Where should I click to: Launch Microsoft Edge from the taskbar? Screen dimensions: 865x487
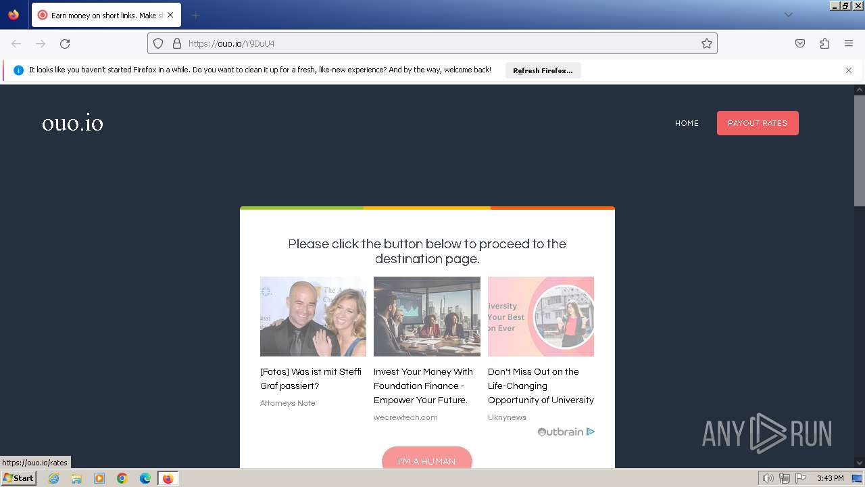click(x=145, y=478)
